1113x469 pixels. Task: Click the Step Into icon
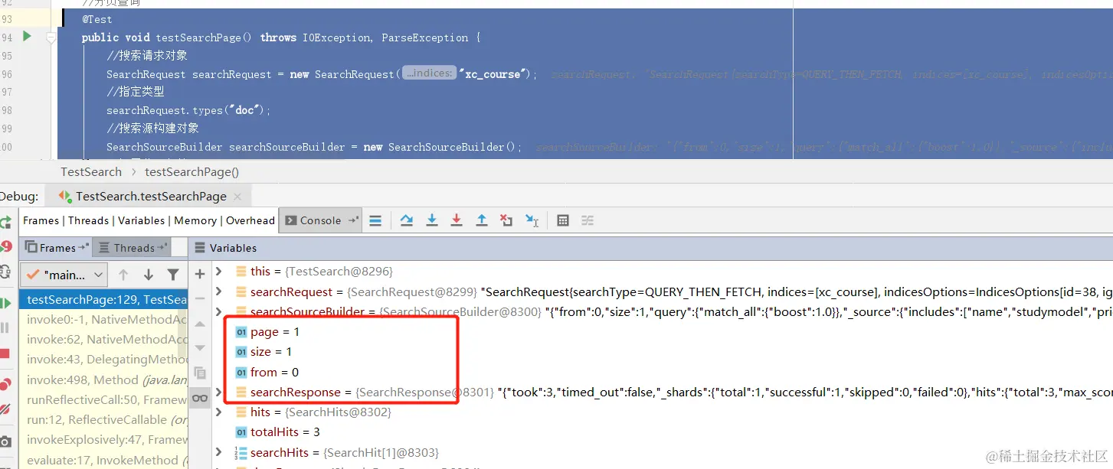pos(432,220)
